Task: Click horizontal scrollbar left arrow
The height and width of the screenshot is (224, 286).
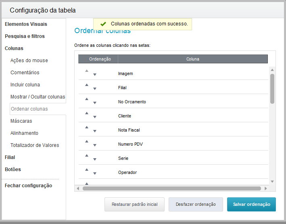Action: [x=78, y=188]
